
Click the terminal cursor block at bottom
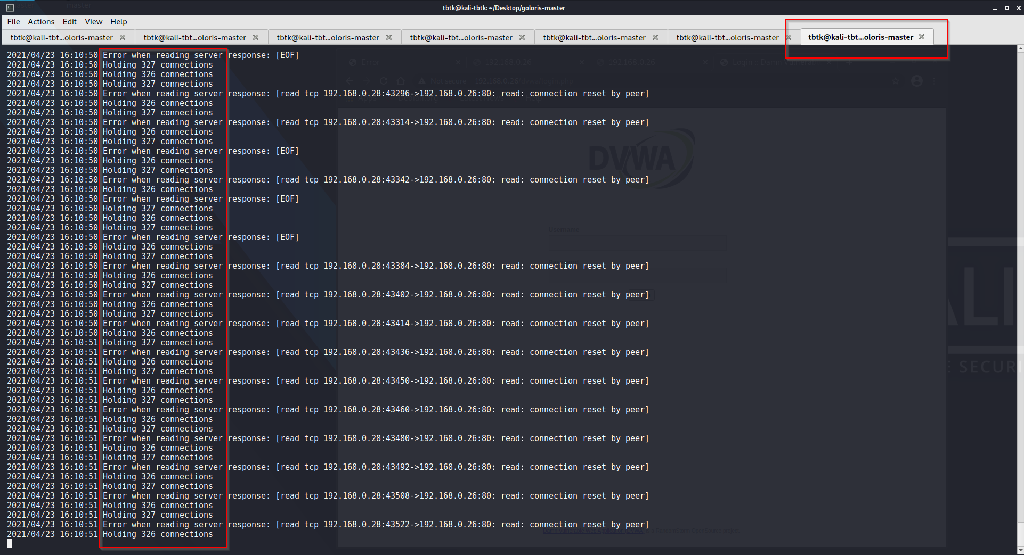coord(9,544)
